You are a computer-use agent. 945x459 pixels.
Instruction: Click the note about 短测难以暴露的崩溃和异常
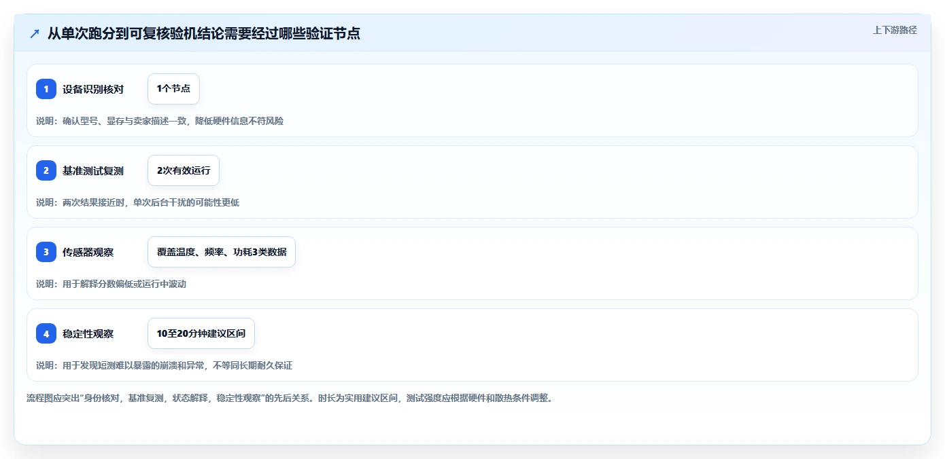164,365
